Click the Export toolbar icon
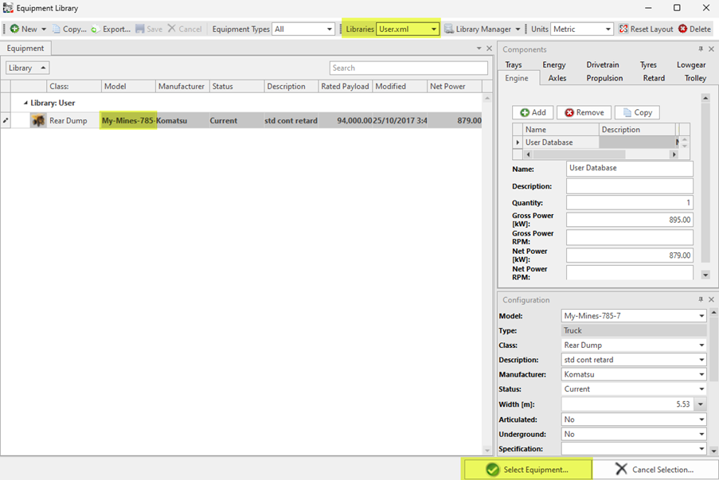Image resolution: width=719 pixels, height=480 pixels. (96, 29)
